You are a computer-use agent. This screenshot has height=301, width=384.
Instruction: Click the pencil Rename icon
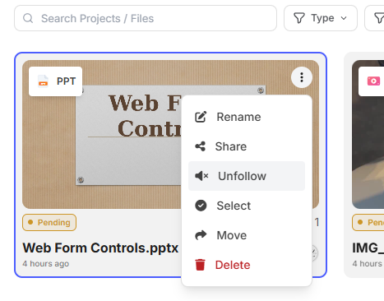click(201, 117)
